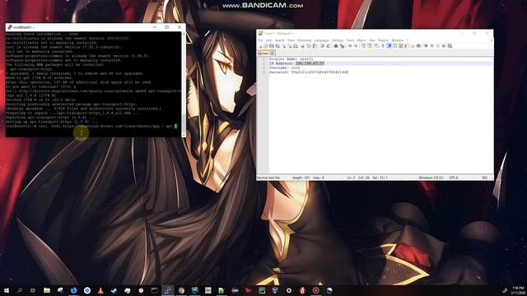Toggle the highlighted indent guide button
Viewport: 527px width, 296px height.
click(389, 46)
